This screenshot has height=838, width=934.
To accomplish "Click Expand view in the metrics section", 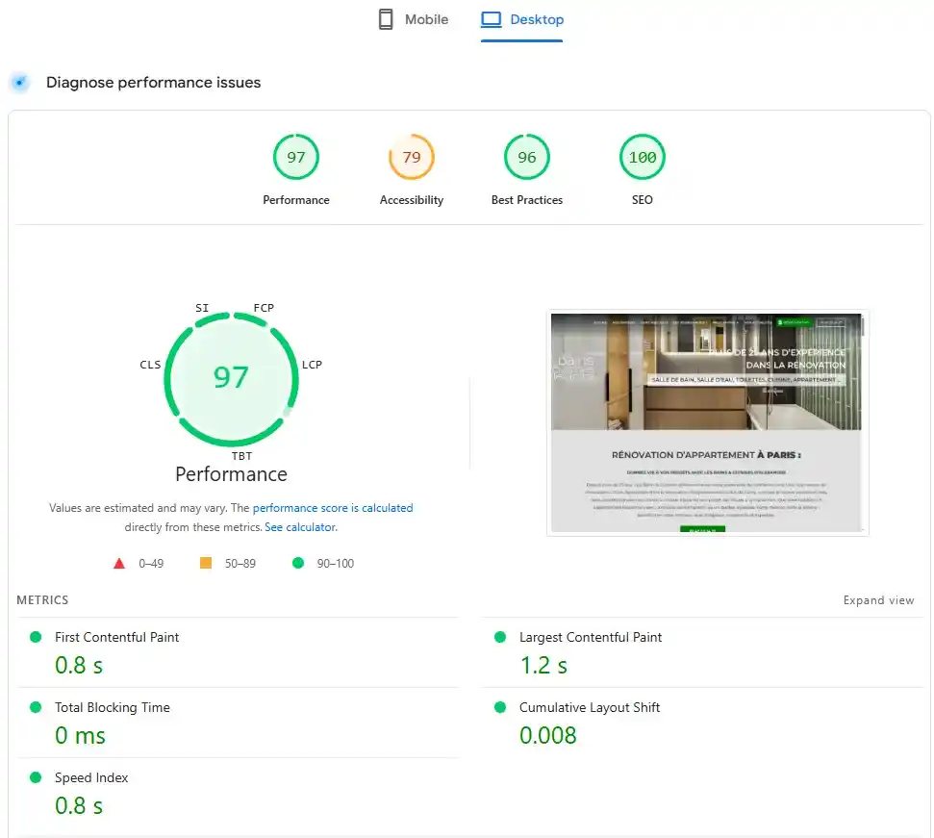I will pos(878,600).
